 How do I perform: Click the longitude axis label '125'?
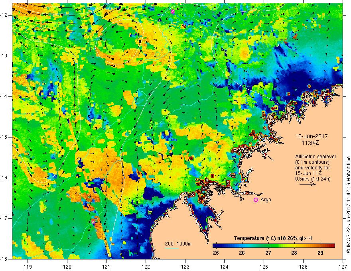(x=264, y=267)
